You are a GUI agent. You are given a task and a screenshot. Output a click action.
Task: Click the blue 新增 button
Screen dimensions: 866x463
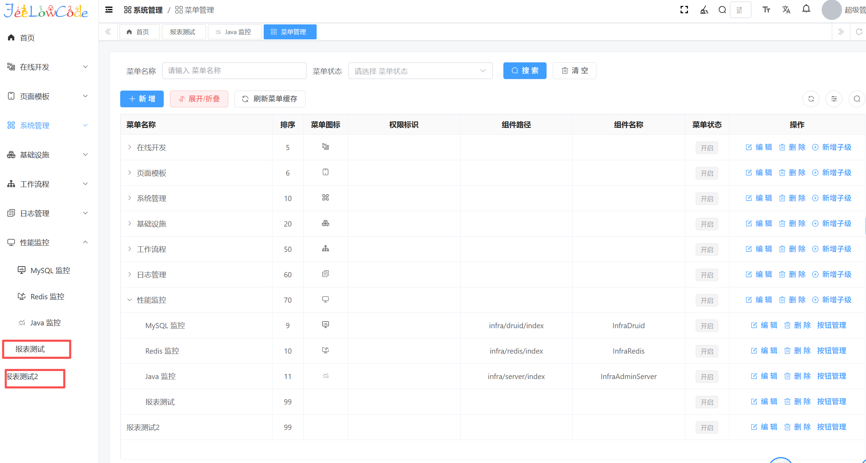tap(142, 99)
